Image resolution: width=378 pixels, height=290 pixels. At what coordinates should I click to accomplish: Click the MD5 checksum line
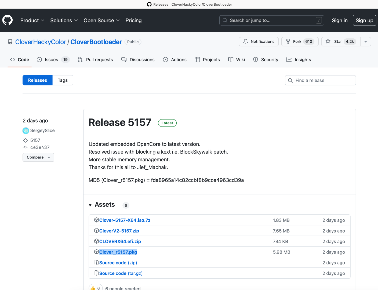coord(166,180)
